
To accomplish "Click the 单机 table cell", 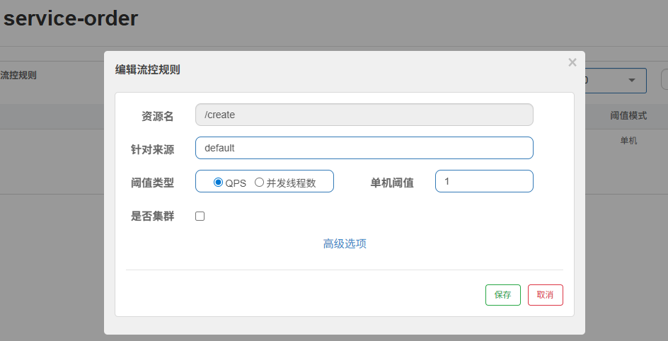I will (x=628, y=141).
